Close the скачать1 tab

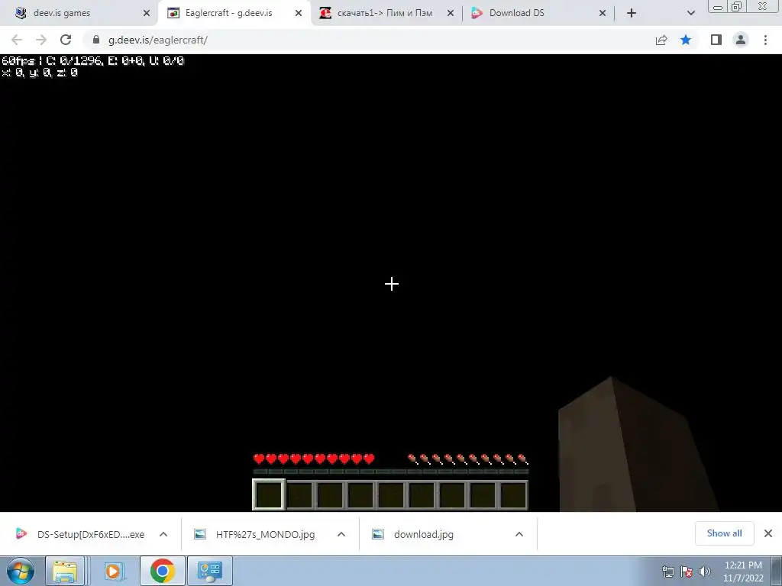pos(451,14)
